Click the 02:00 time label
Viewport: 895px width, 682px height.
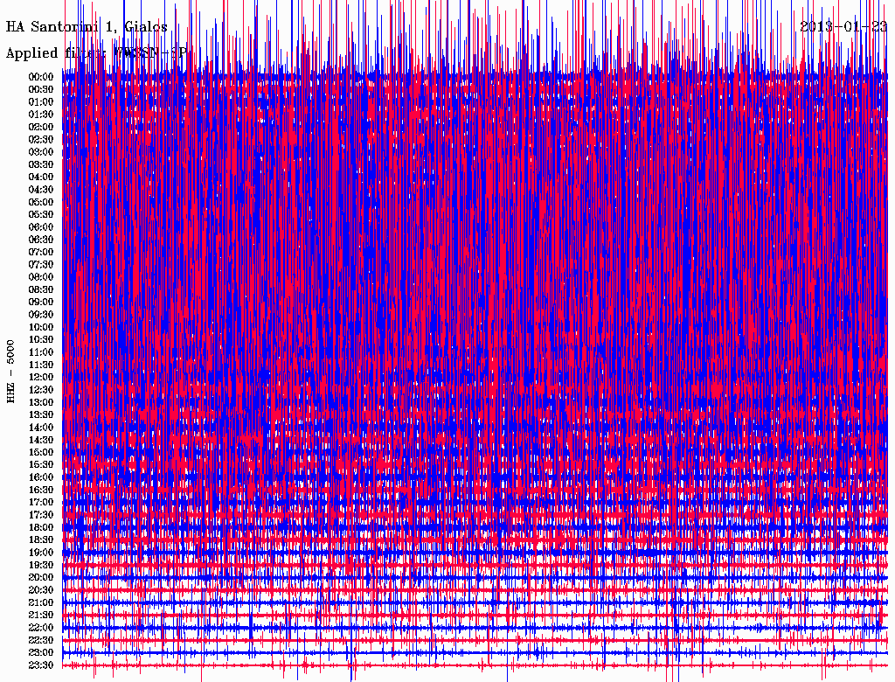click(x=41, y=127)
